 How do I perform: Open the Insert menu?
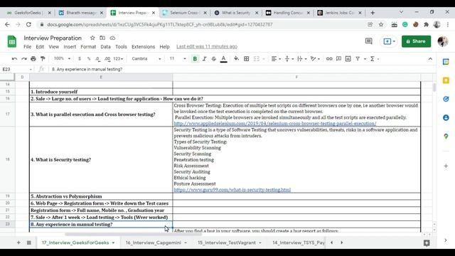(70, 47)
